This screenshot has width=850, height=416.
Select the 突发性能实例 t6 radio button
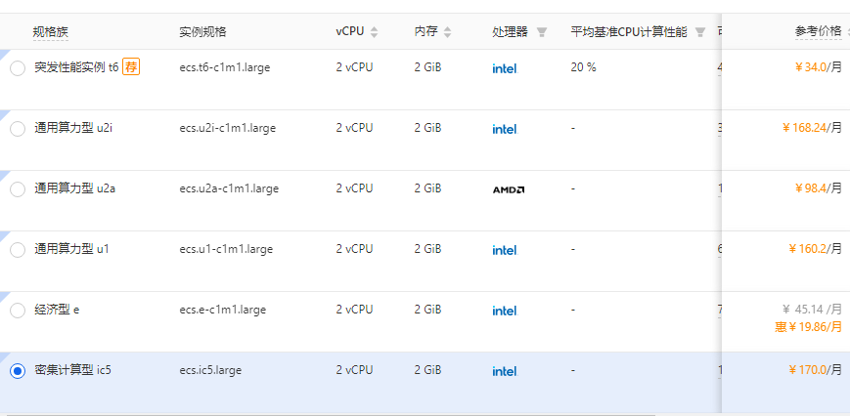pyautogui.click(x=18, y=68)
